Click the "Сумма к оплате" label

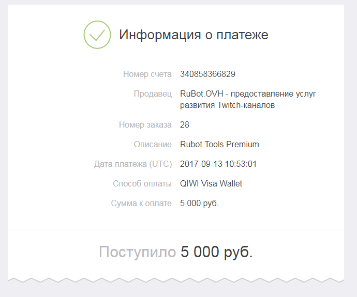click(141, 204)
